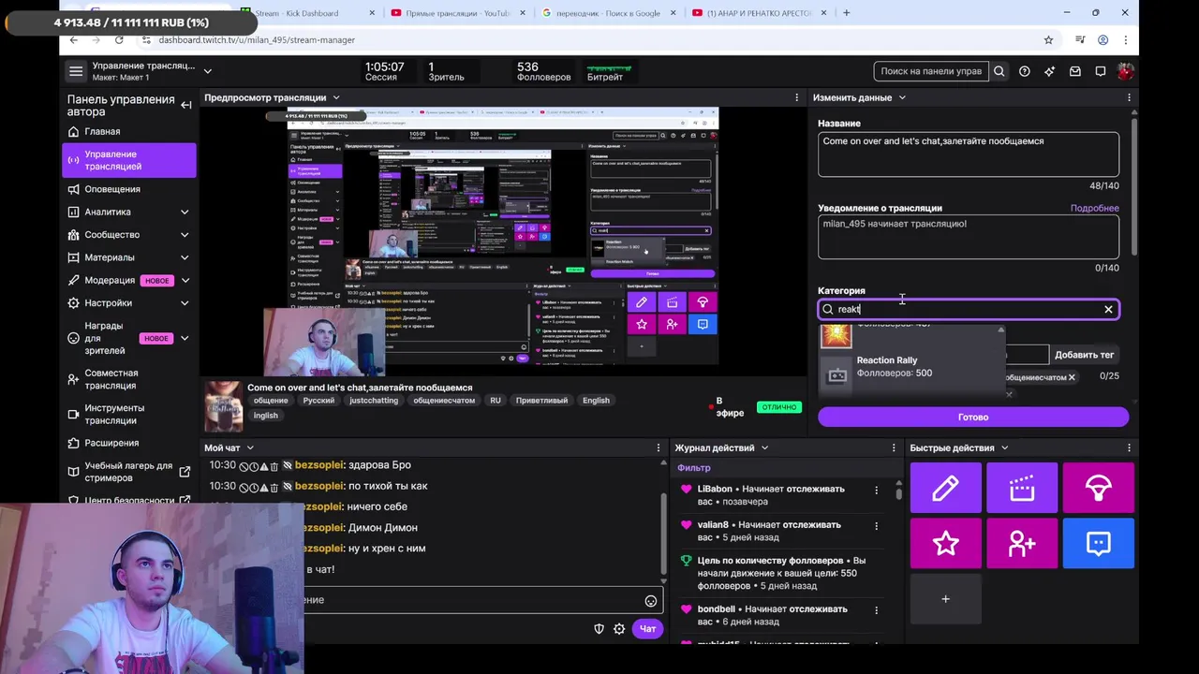Expand Аналитика sidebar section

tap(185, 212)
